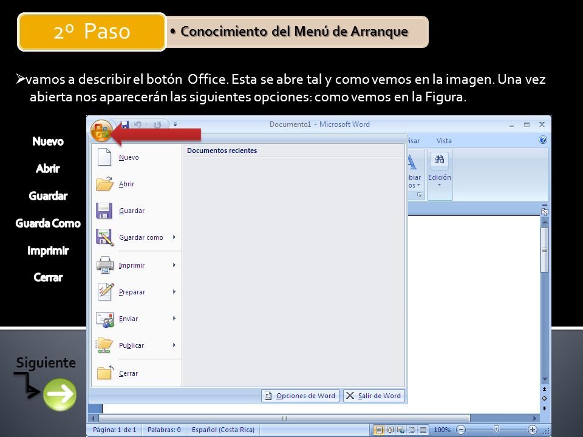Click the blank page Nuevo icon
583x437 pixels.
[x=104, y=157]
